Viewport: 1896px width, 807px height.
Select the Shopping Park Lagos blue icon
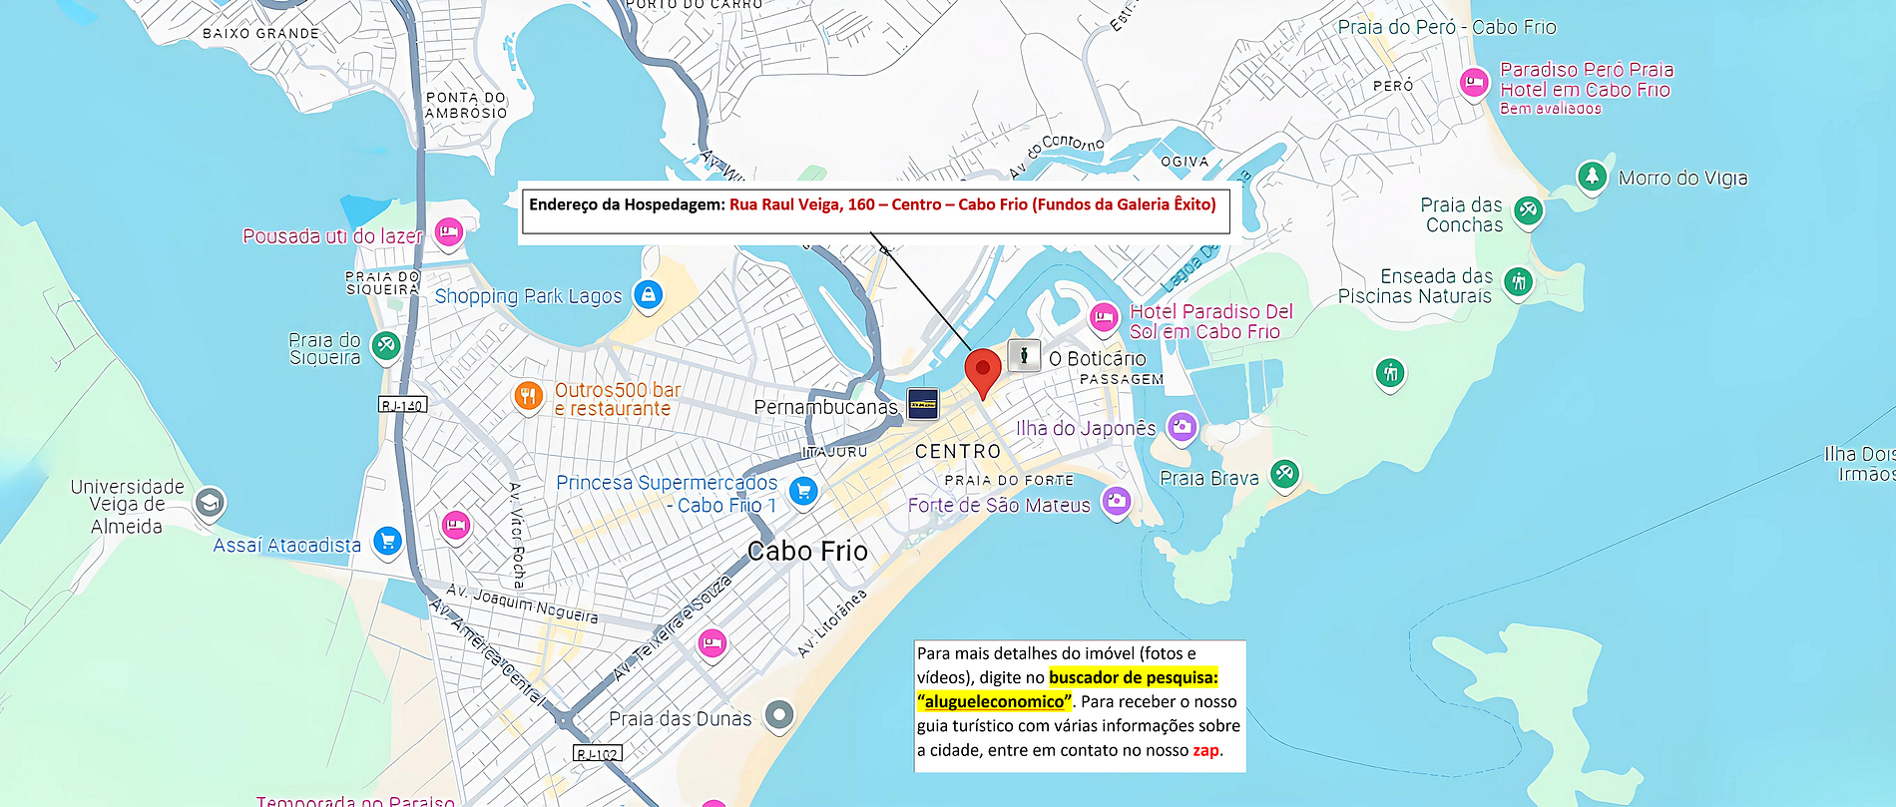click(649, 294)
